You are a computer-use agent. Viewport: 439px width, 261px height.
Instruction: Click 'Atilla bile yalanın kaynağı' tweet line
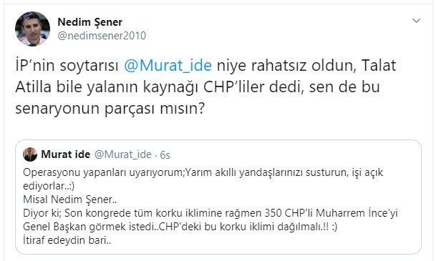[198, 87]
